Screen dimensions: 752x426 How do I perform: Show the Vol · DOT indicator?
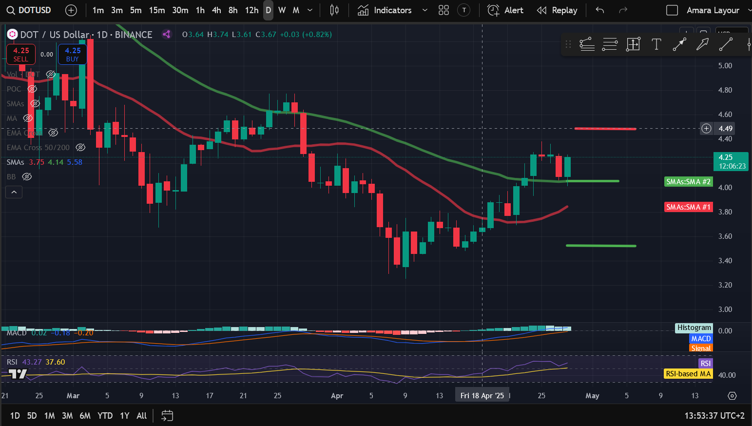coord(51,74)
